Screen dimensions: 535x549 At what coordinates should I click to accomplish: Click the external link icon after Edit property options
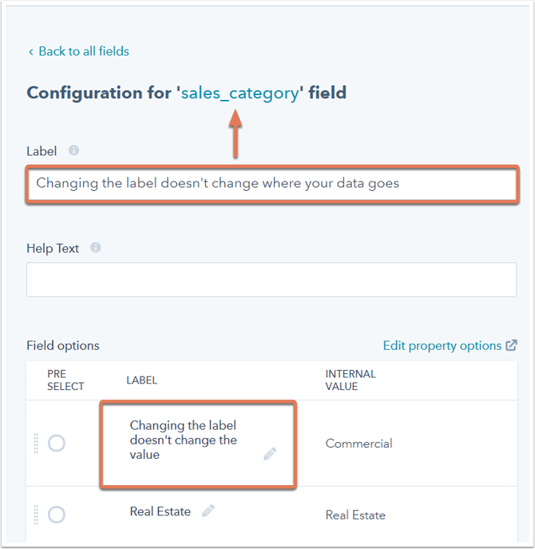(x=512, y=345)
